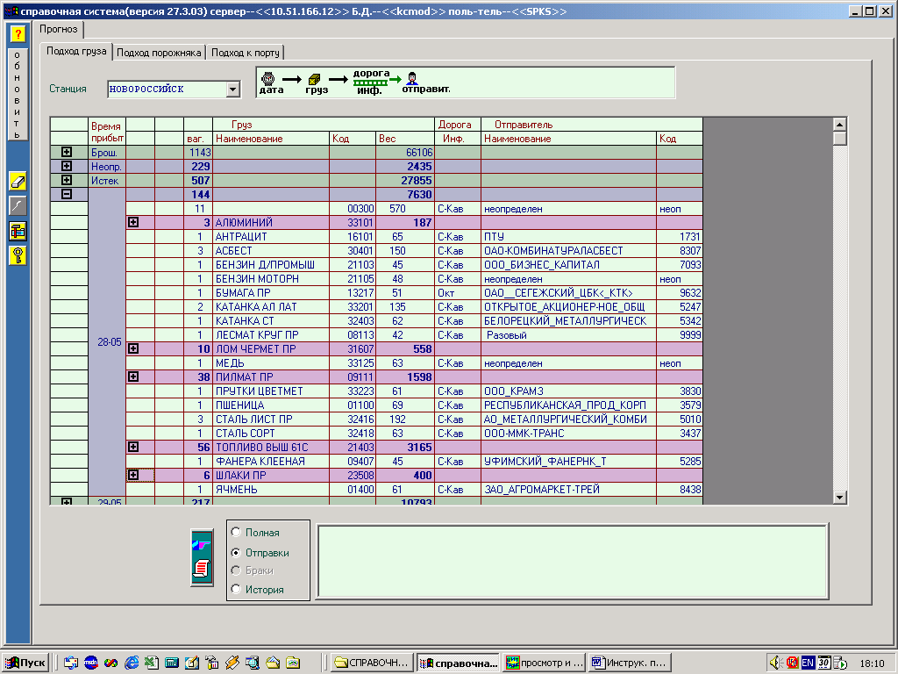Expand the 'Брош.' row
This screenshot has width=898, height=674.
tap(67, 153)
